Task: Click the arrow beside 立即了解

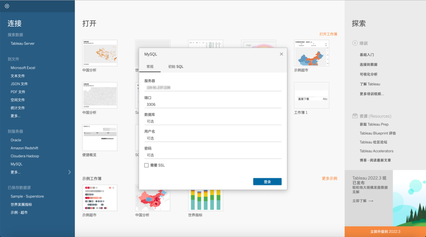Action: pos(371,201)
